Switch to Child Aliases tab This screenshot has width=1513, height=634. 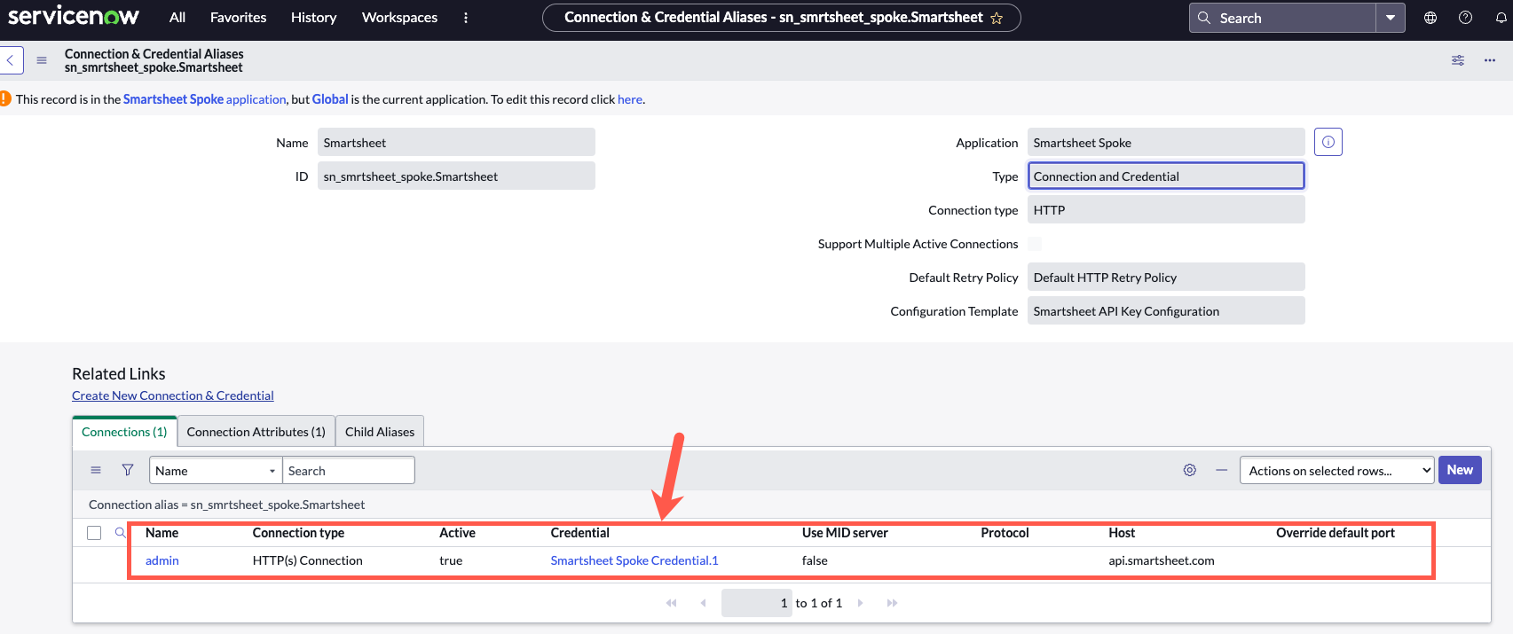pyautogui.click(x=380, y=432)
